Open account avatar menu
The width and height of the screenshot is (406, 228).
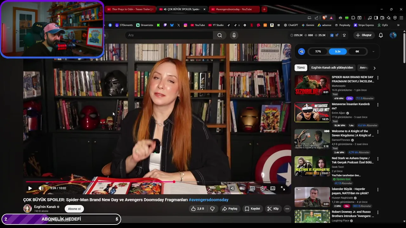[393, 35]
